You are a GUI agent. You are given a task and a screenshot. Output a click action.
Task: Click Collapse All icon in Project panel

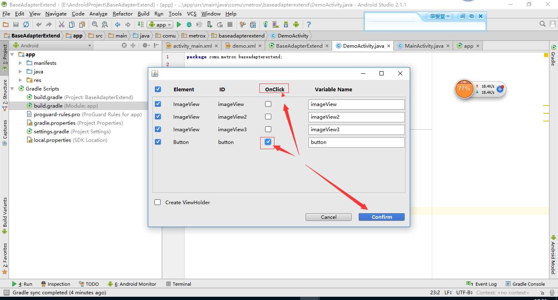point(133,46)
